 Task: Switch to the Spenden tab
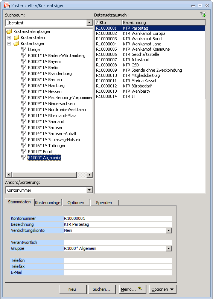104,203
